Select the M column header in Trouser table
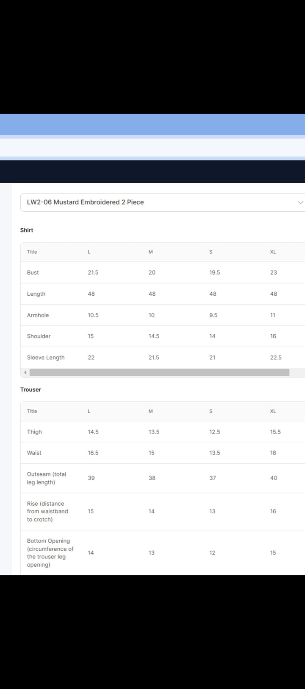Image resolution: width=305 pixels, height=689 pixels. [150, 411]
